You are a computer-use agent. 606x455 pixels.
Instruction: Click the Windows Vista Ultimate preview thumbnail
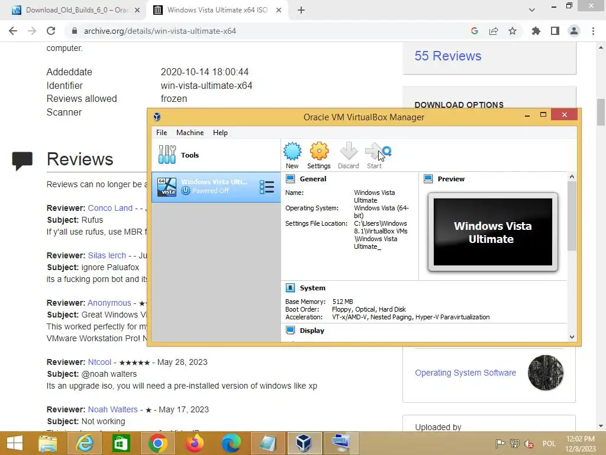tap(493, 232)
